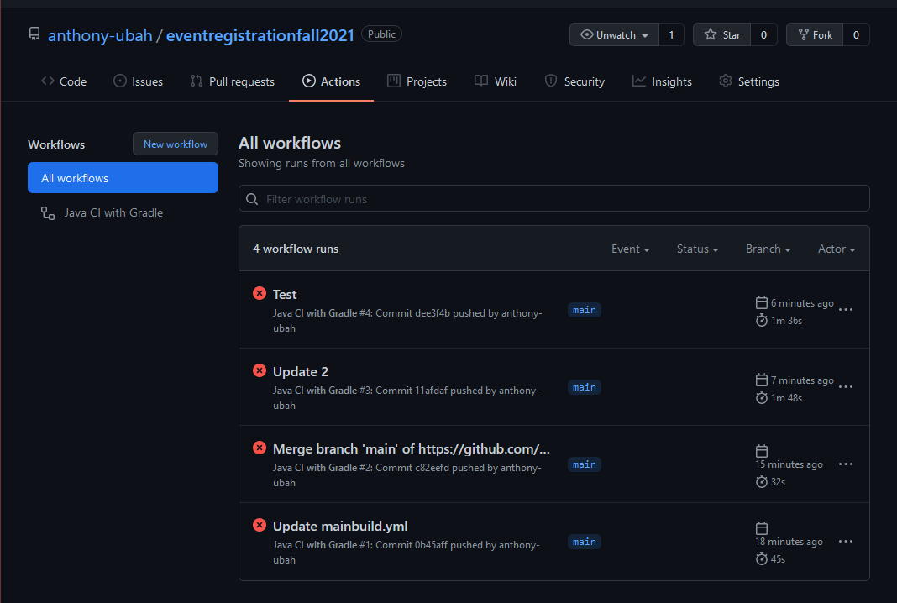
Task: Click the workflow icon next to Java CI with Gradle
Action: pos(48,213)
